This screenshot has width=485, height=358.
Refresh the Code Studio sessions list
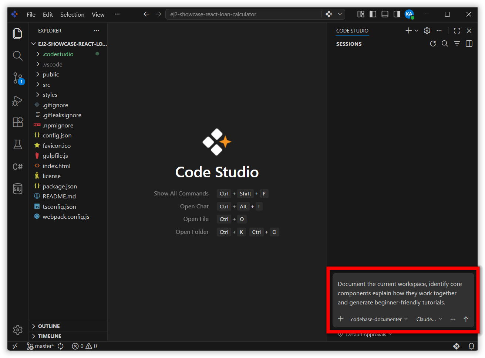click(433, 44)
